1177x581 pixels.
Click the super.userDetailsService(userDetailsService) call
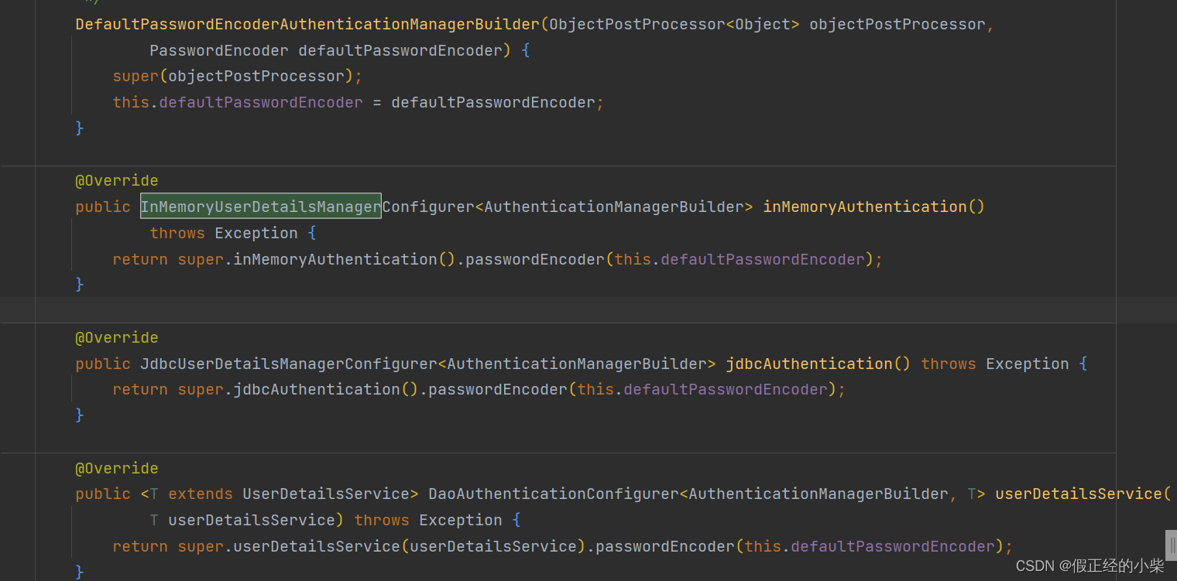382,547
